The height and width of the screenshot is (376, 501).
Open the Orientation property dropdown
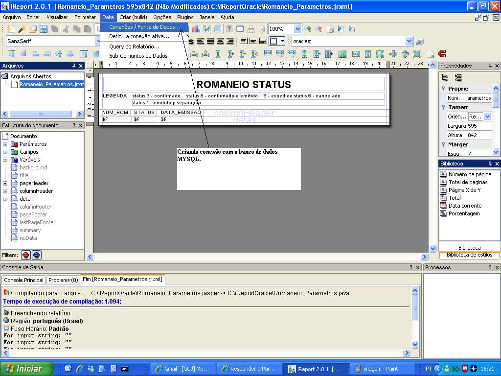click(x=488, y=117)
